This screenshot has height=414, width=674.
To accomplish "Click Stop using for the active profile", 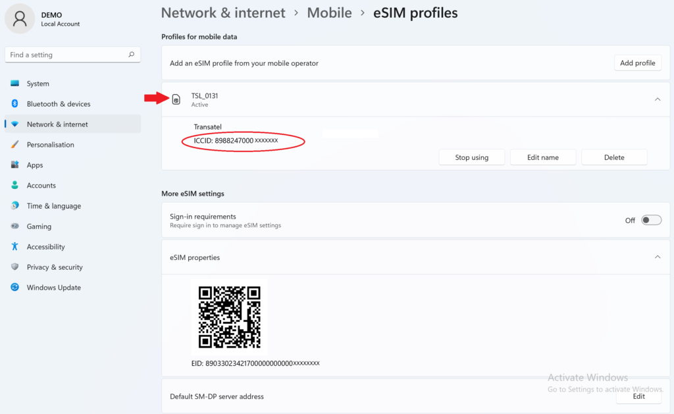I will pos(471,157).
